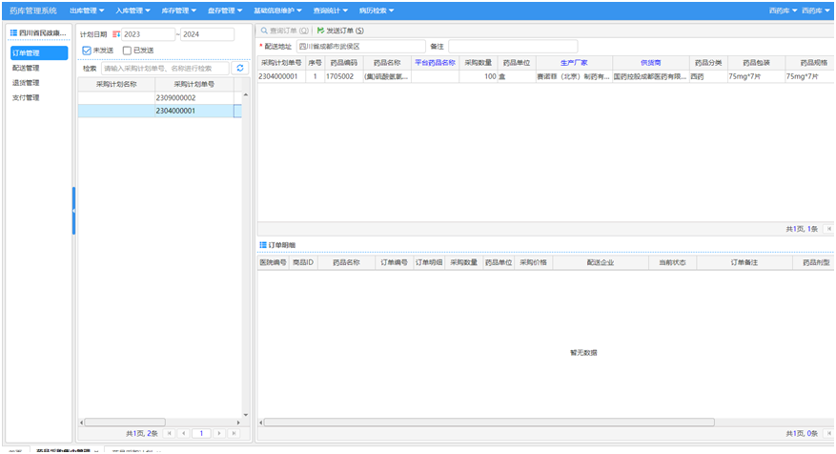Click the 采购价格 column header
The image size is (836, 454).
533,262
